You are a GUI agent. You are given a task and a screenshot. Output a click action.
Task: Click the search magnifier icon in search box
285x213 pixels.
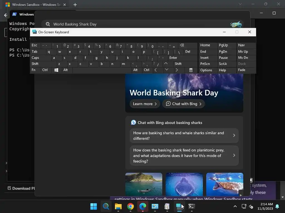pos(48,24)
